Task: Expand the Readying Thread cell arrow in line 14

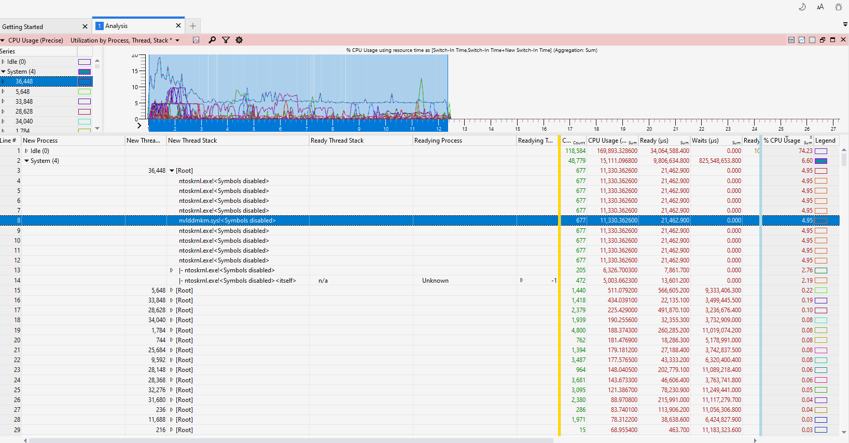Action: point(522,280)
